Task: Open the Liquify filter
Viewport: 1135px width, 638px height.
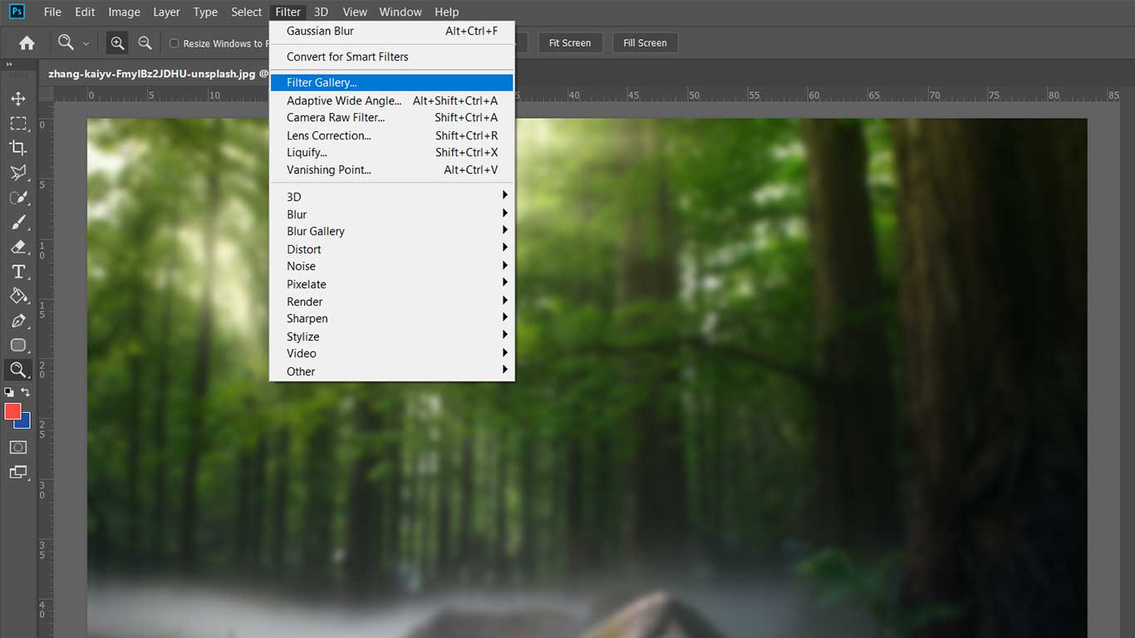Action: click(391, 153)
